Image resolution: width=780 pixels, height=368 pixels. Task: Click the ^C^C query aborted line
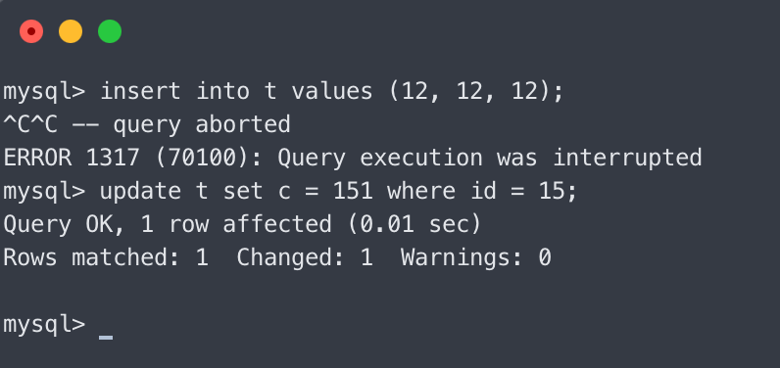[x=147, y=124]
